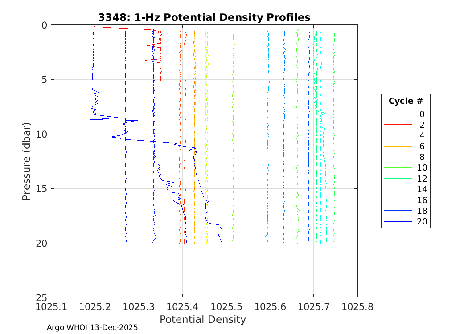Screen dimensions: 468x334
Task: Click the 25 tick on pressure axis
Action: 41,297
